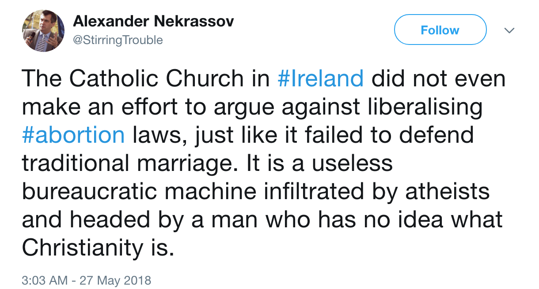
Task: Click the @StirringTrouble handle
Action: click(118, 40)
